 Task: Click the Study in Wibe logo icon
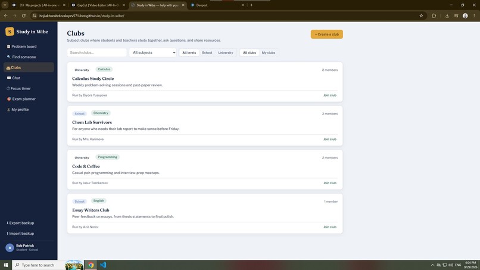10,32
